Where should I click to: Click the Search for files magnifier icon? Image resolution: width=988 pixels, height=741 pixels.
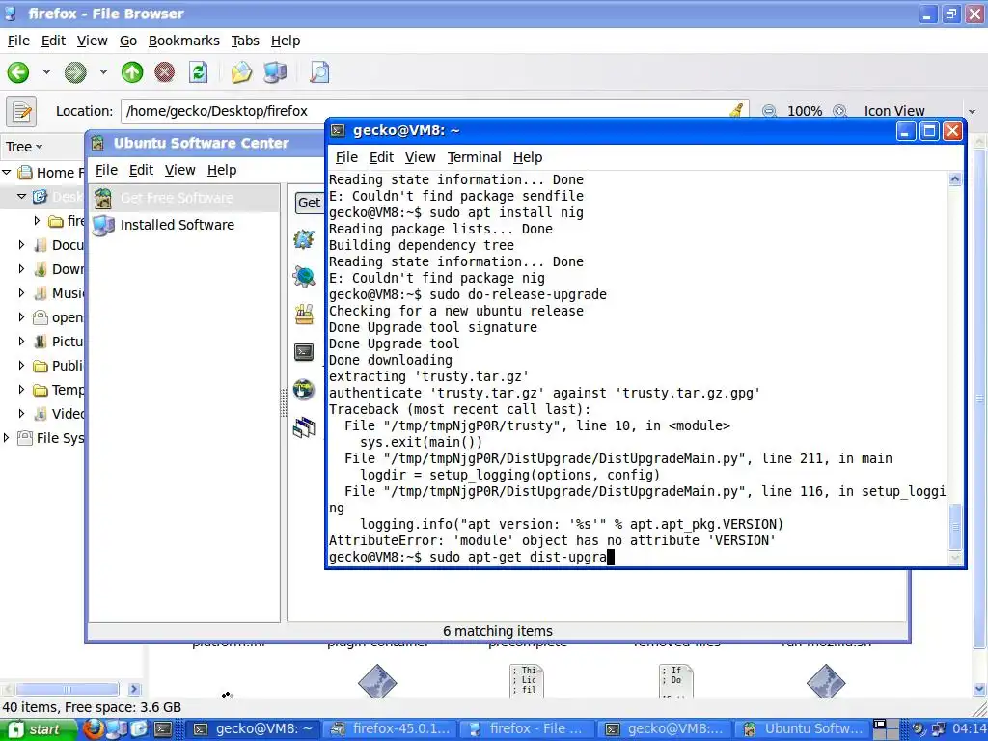[x=319, y=72]
